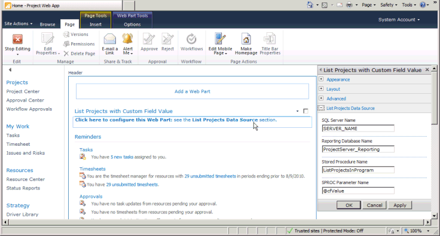The image size is (440, 236).
Task: Open the List Projects web part menu arrow
Action: pos(298,111)
